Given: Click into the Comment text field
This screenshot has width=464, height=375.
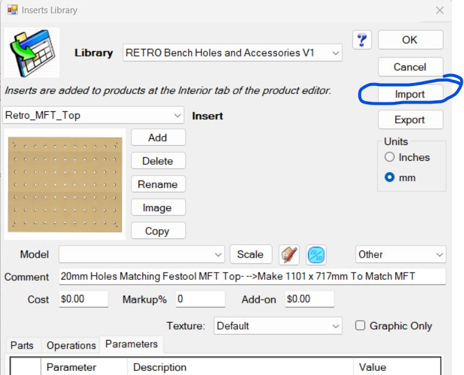Looking at the screenshot, I should 252,277.
